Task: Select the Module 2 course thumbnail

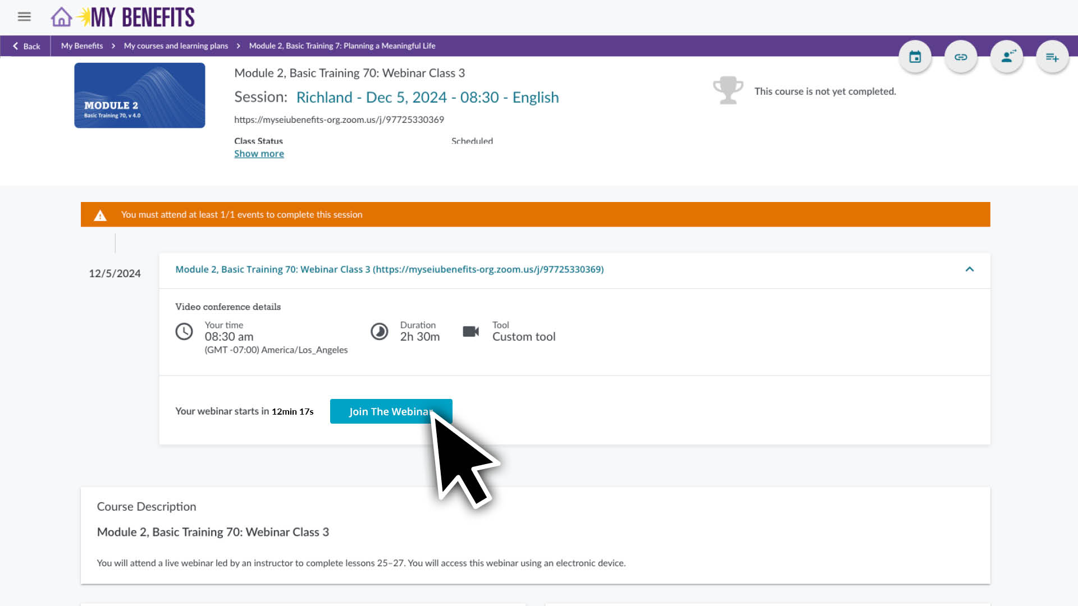Action: click(x=139, y=95)
